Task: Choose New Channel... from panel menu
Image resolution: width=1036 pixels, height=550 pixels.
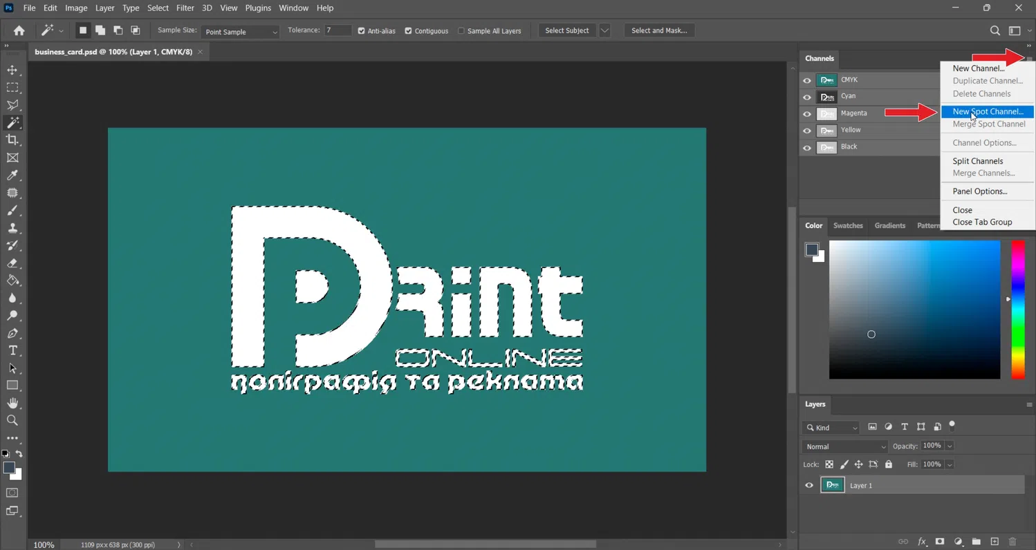Action: (x=979, y=68)
